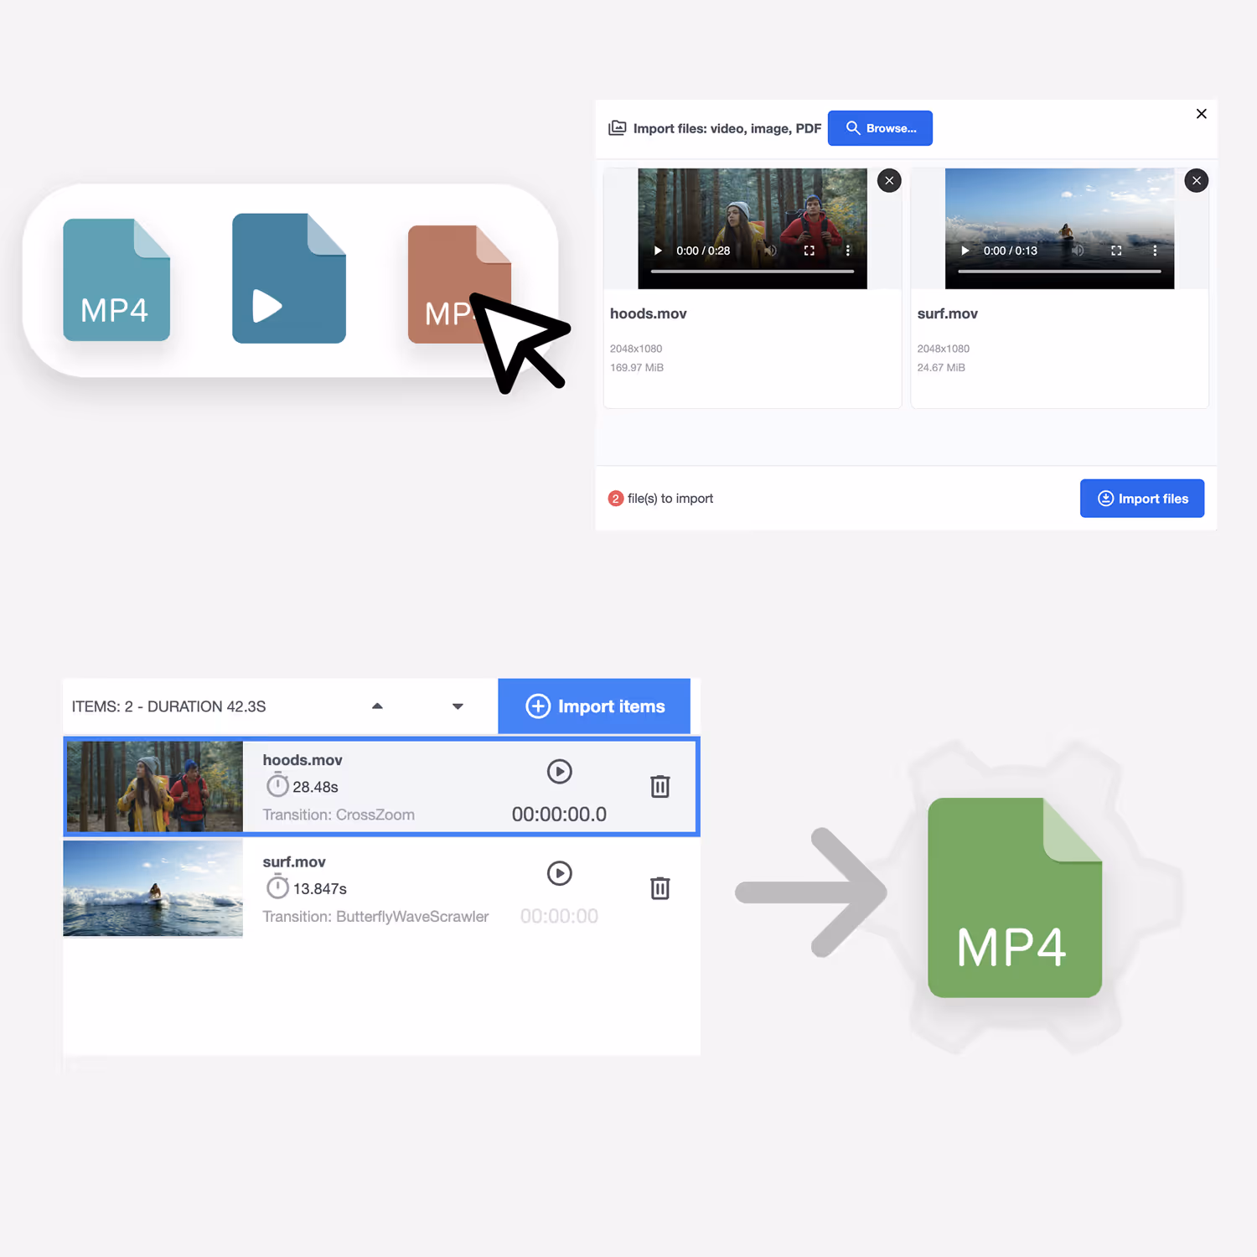
Task: Click the 169.97 MiB file size text
Action: click(x=637, y=368)
